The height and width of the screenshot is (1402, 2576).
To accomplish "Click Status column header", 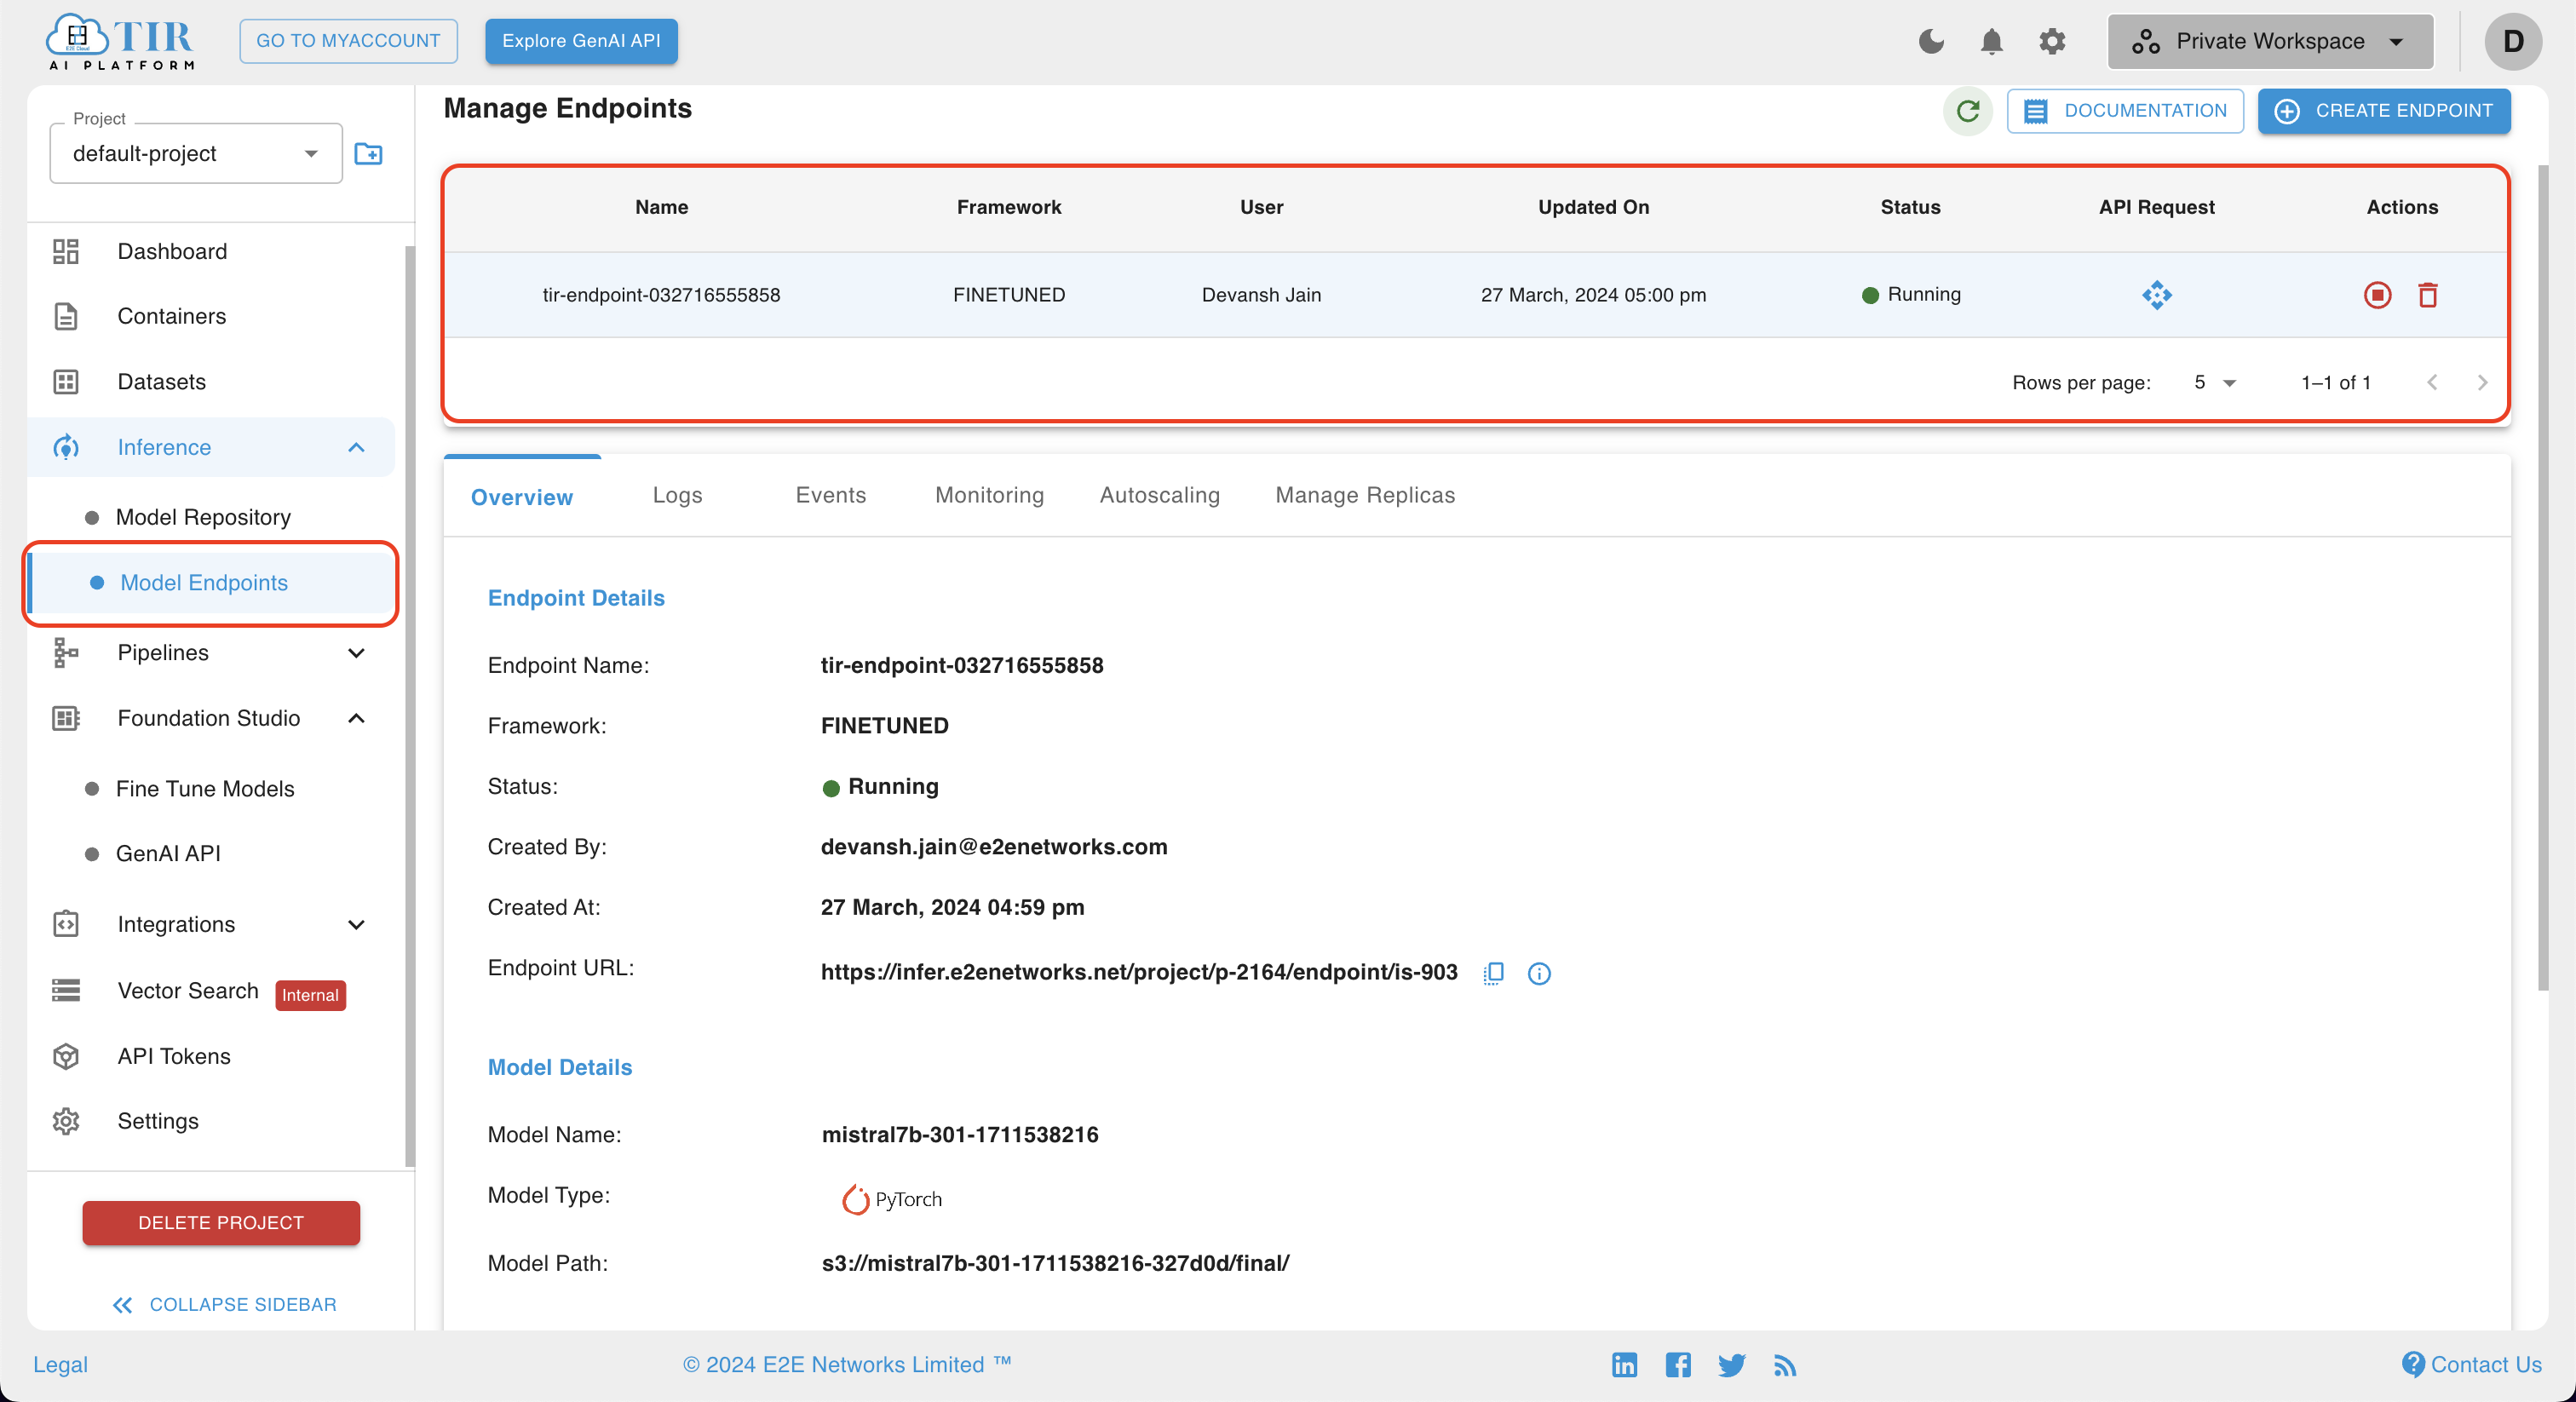I will [1909, 207].
